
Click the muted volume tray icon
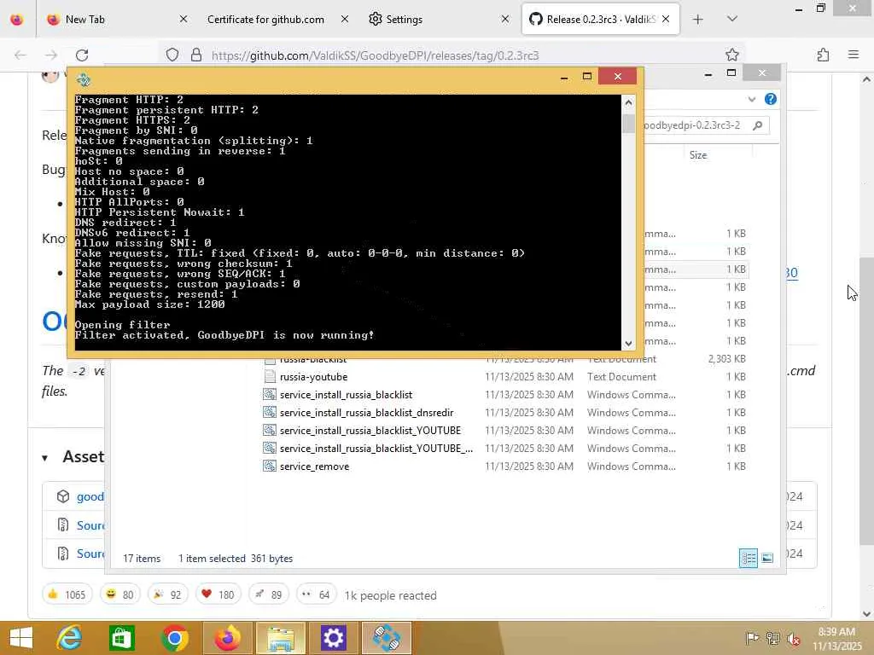coord(794,638)
